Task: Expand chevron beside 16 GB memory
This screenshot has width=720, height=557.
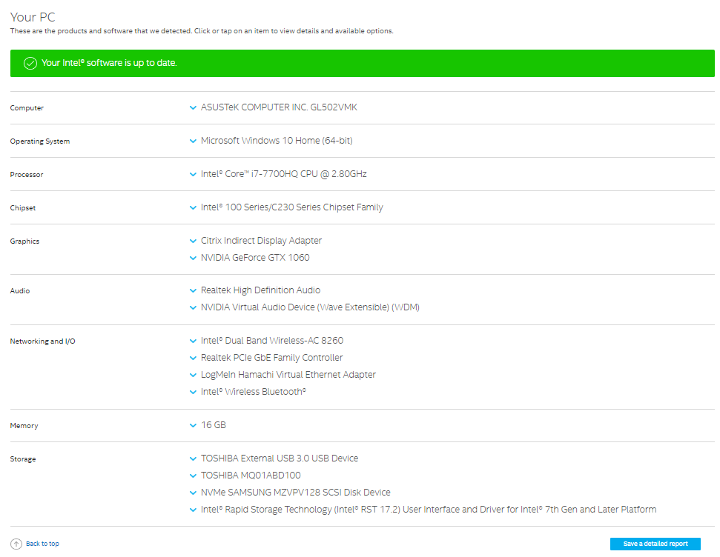Action: 193,425
